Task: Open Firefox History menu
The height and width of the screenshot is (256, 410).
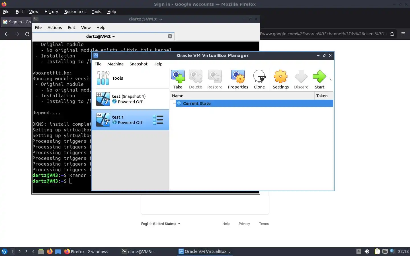Action: tap(51, 12)
